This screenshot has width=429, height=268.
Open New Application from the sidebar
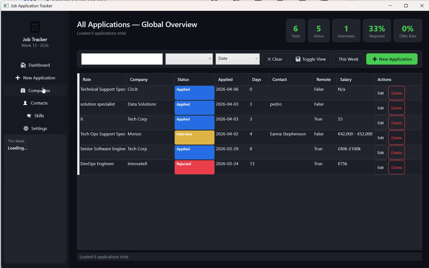[35, 78]
